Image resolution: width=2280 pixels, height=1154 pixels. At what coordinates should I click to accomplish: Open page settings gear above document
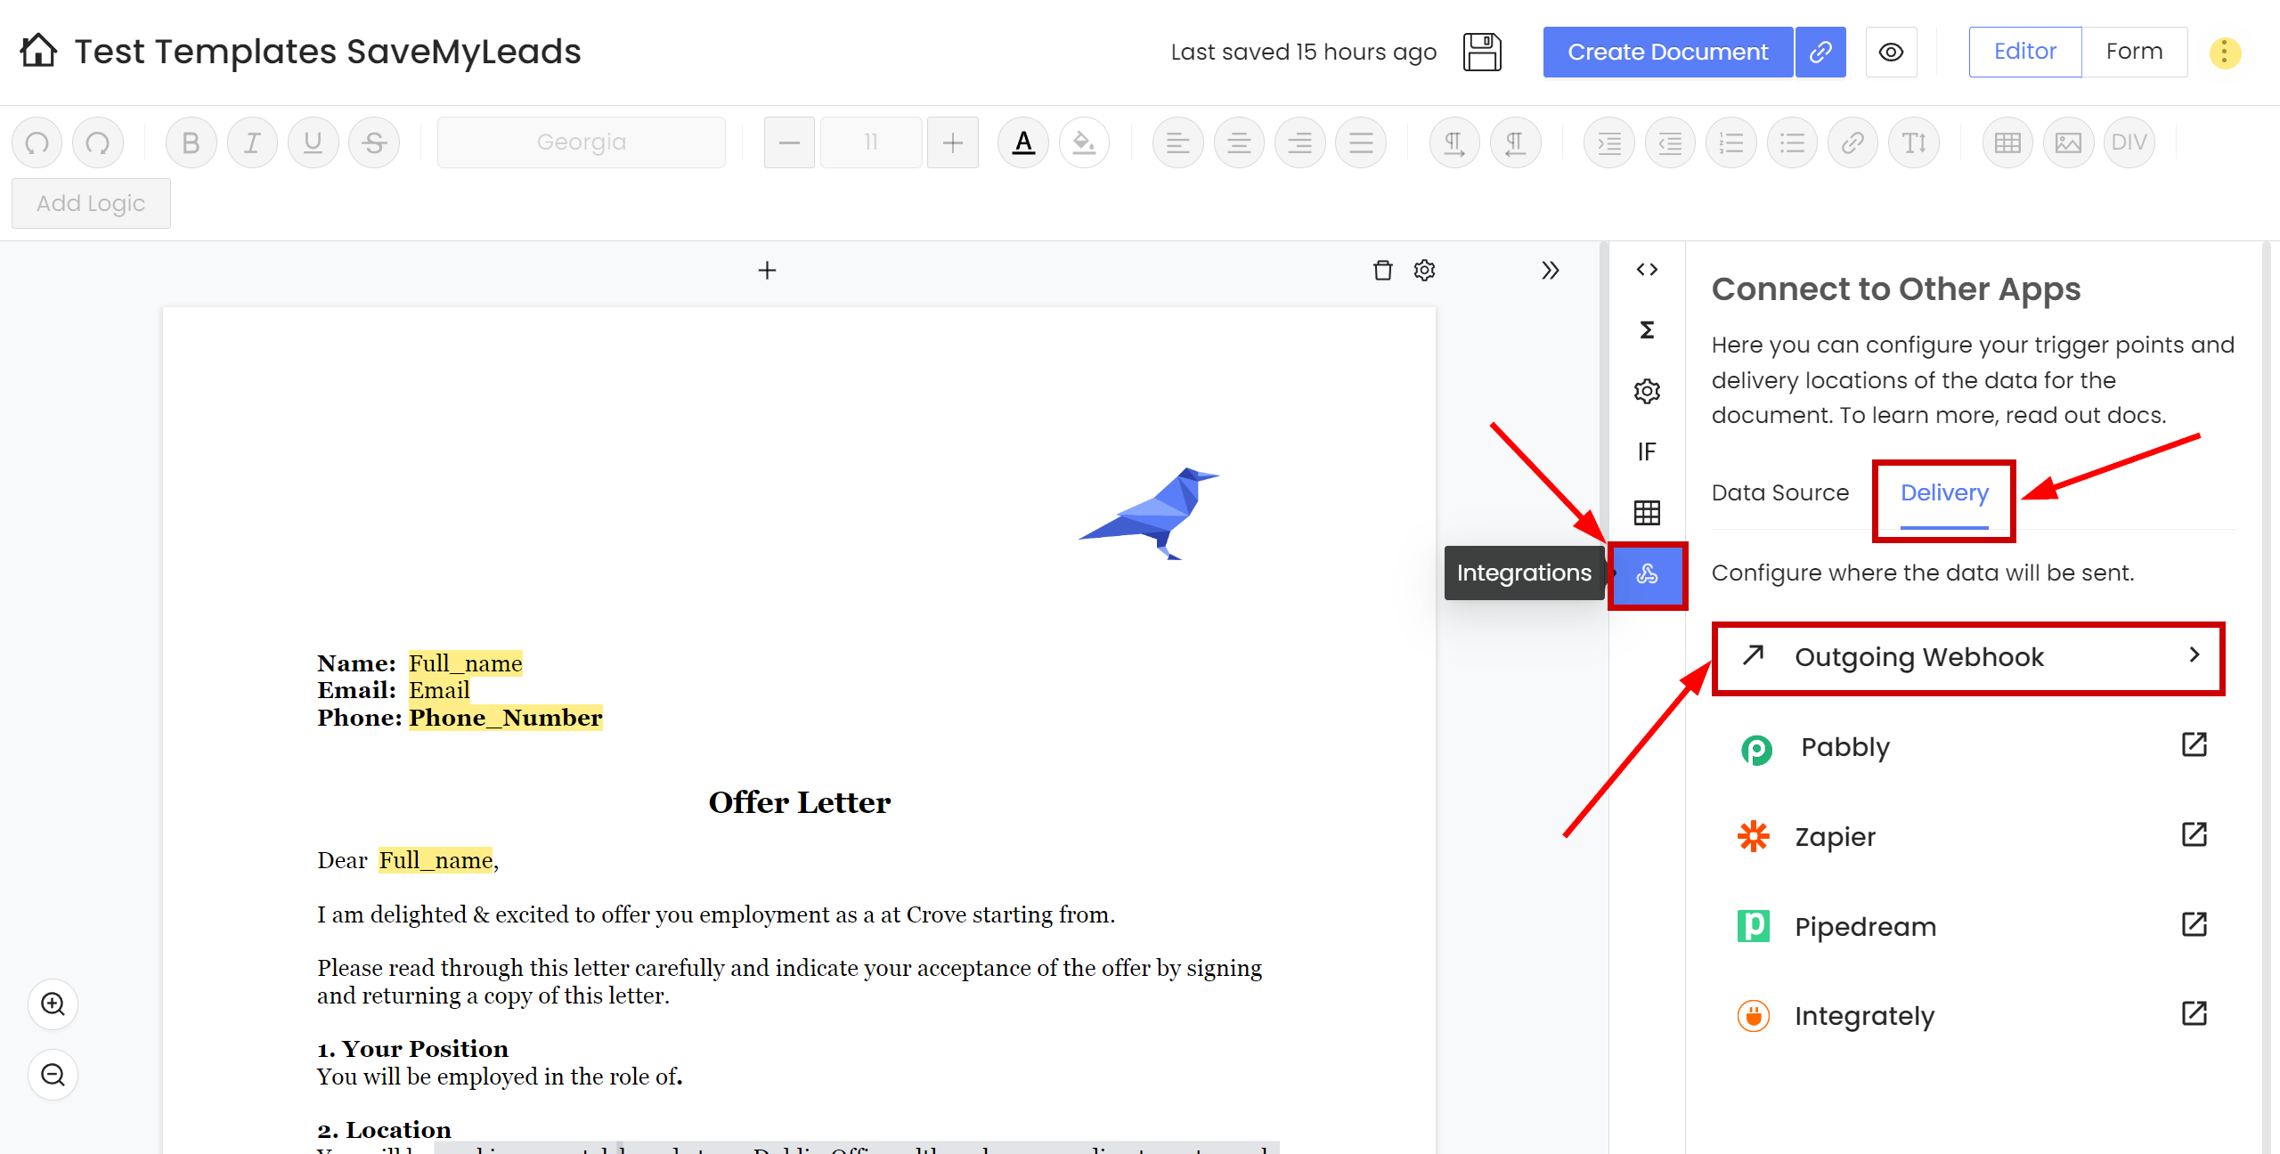coord(1424,270)
